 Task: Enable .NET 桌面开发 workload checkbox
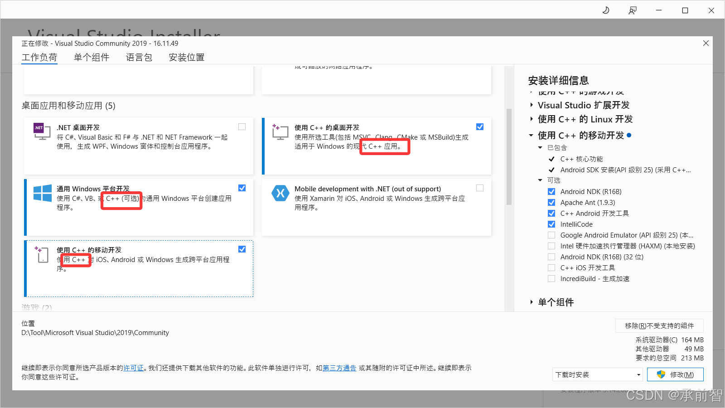[x=242, y=127]
